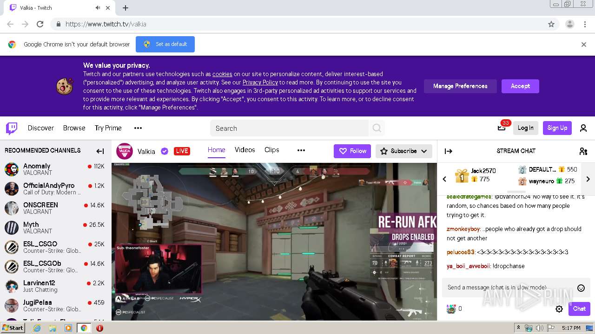
Task: Open the taskbar file explorer folder
Action: (53, 328)
